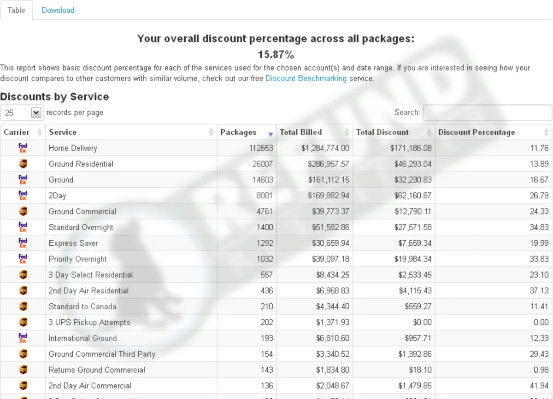This screenshot has height=399, width=553.
Task: Open the Discount Benchmarking link
Action: click(x=306, y=78)
